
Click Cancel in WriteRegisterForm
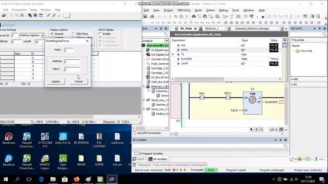click(x=78, y=81)
